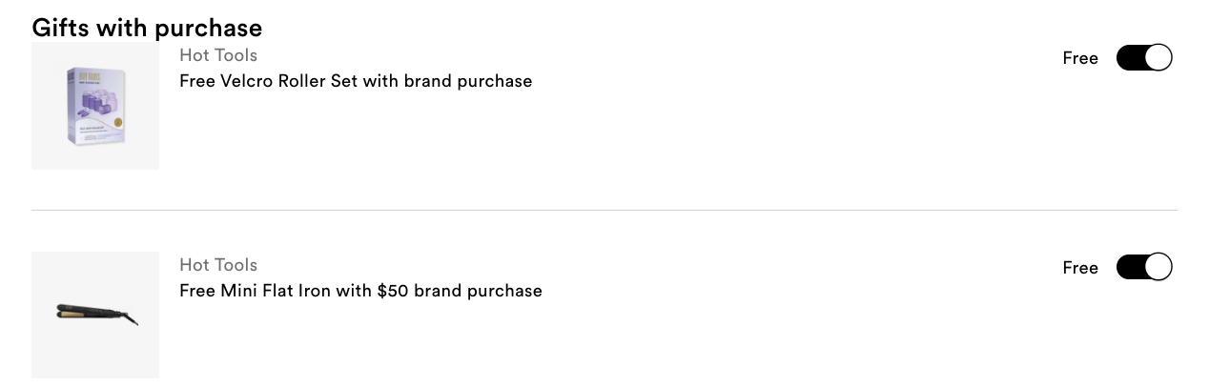Click the white knob on Velcro Roller toggle
The height and width of the screenshot is (387, 1230).
1158,58
